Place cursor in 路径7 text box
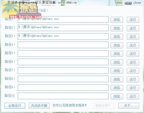 63,71
